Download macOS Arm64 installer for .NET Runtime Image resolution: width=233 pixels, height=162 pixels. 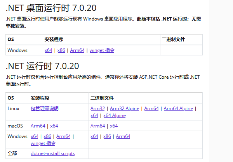click(x=38, y=126)
